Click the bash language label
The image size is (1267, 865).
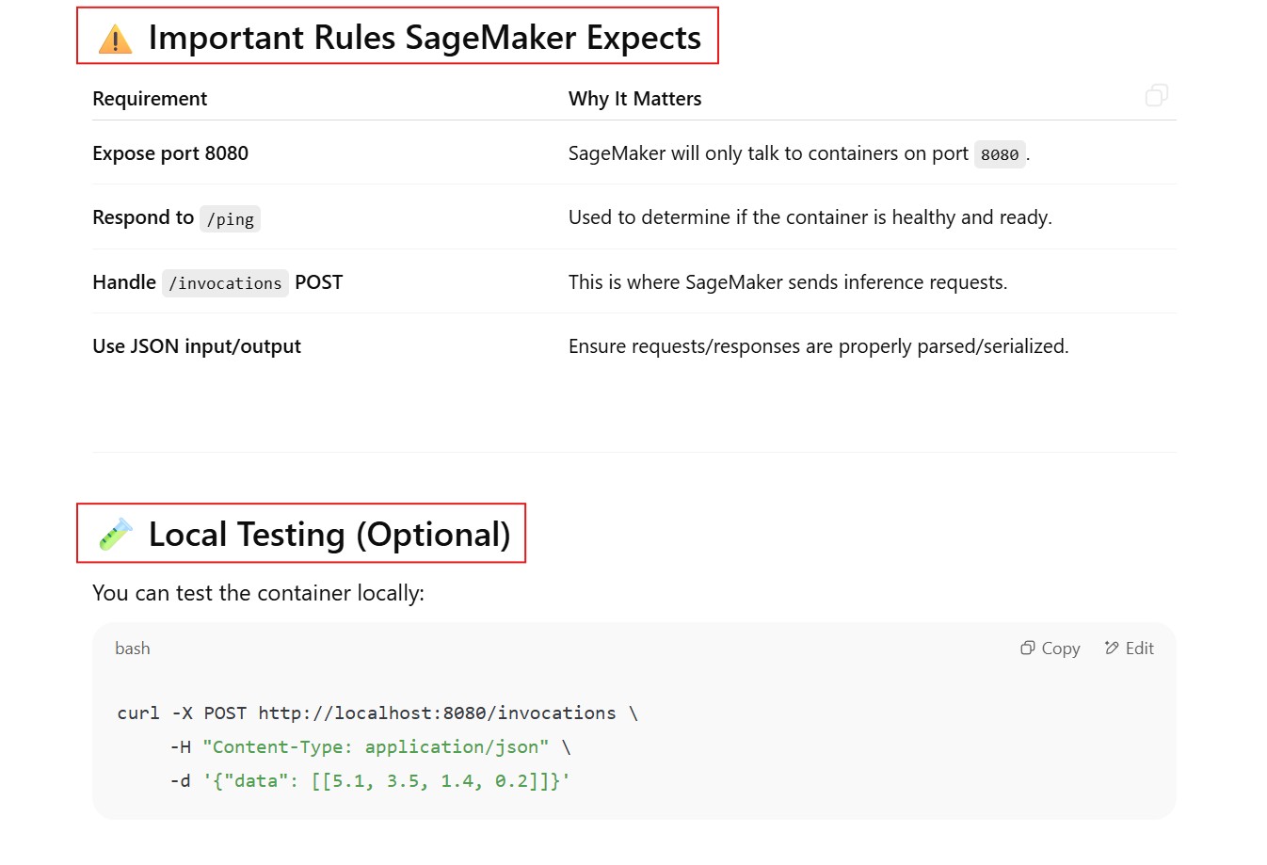click(133, 649)
